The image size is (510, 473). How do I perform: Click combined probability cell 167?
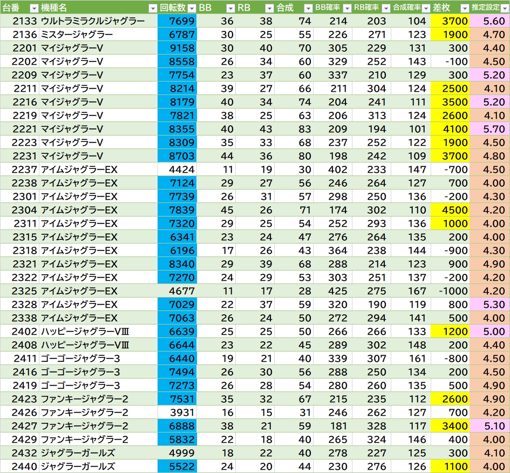click(411, 291)
